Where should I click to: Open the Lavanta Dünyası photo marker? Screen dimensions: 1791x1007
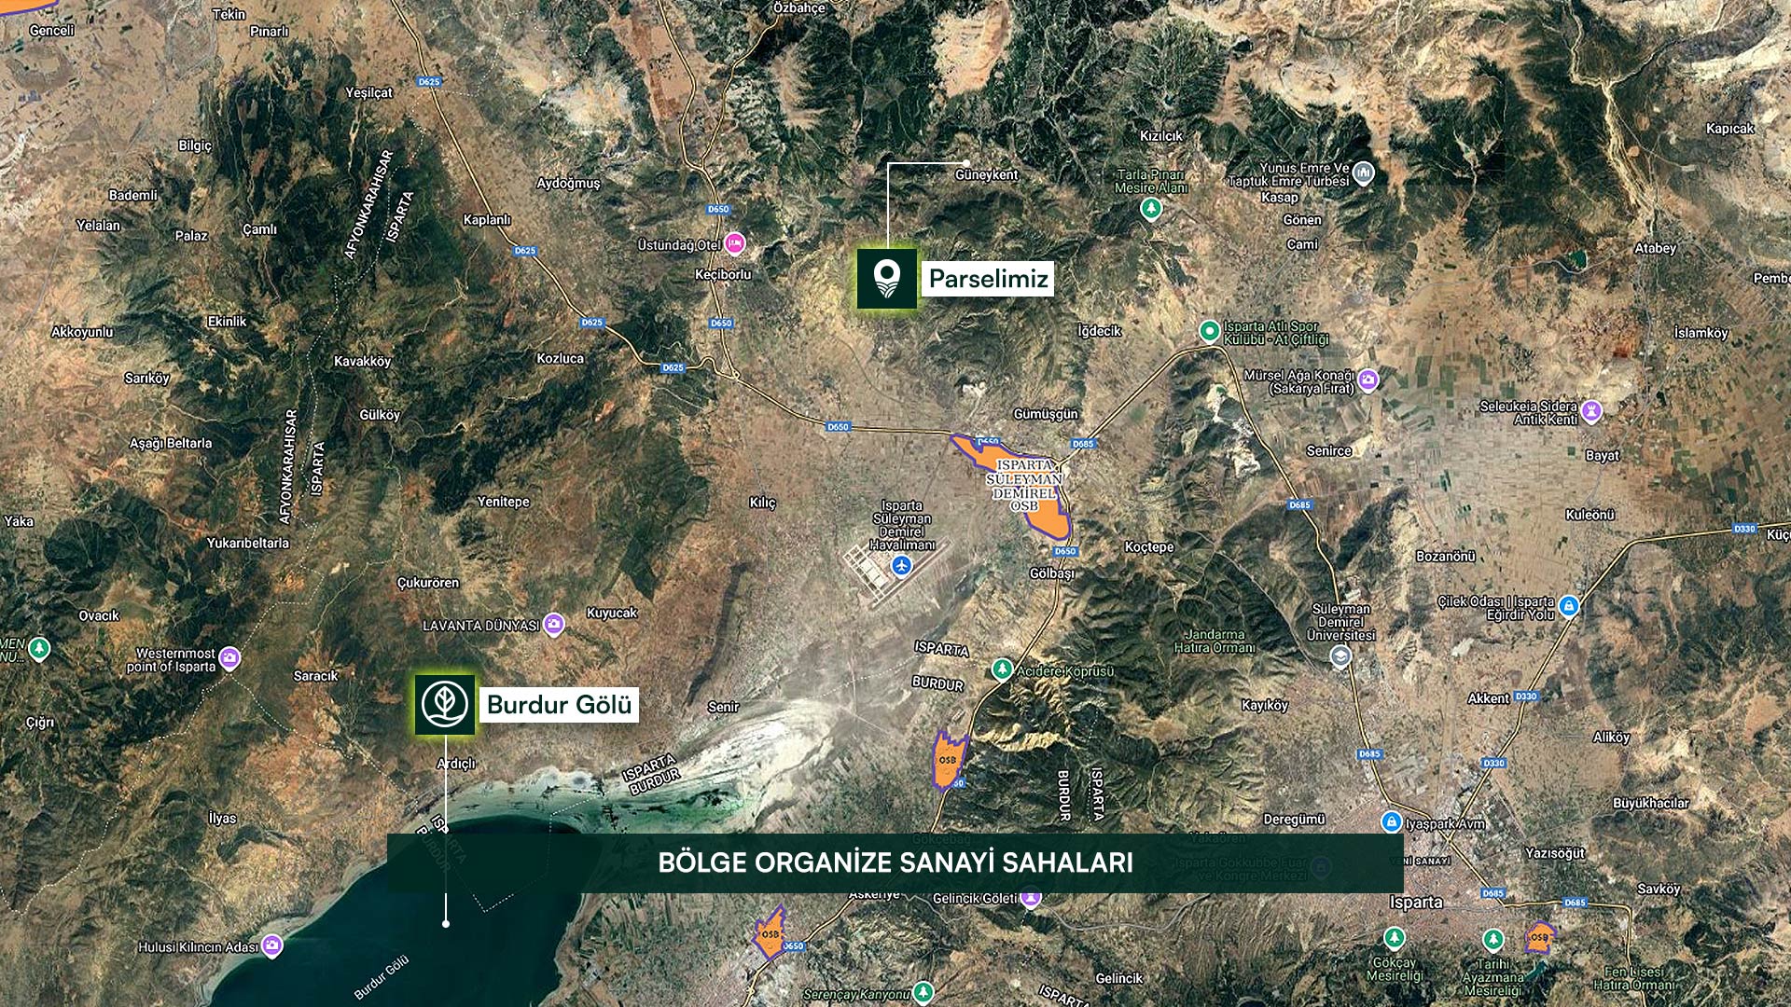click(x=555, y=623)
